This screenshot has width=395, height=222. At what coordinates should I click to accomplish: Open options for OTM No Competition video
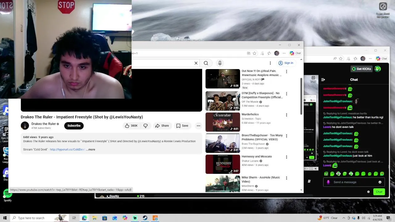point(286,94)
